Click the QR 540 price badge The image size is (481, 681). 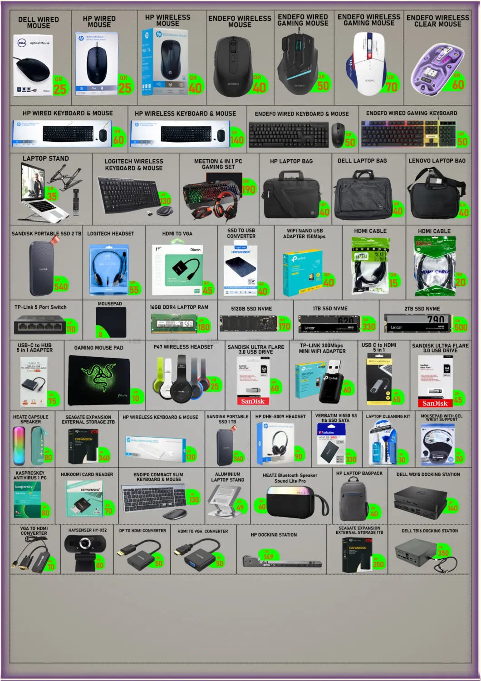pyautogui.click(x=60, y=284)
